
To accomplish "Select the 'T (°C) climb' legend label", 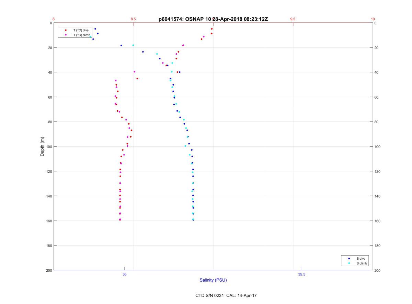I will coord(82,35).
